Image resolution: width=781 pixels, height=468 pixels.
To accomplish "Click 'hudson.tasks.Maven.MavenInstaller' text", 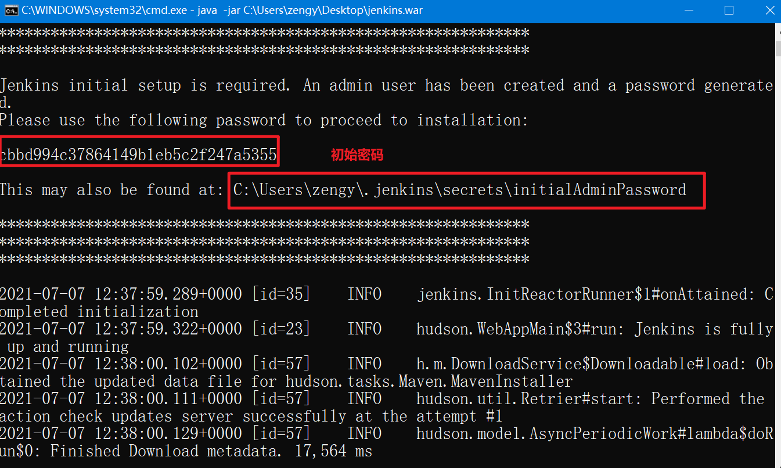I will tap(429, 381).
